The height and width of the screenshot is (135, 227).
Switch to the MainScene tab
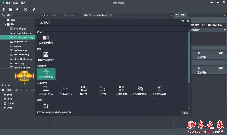[70, 15]
